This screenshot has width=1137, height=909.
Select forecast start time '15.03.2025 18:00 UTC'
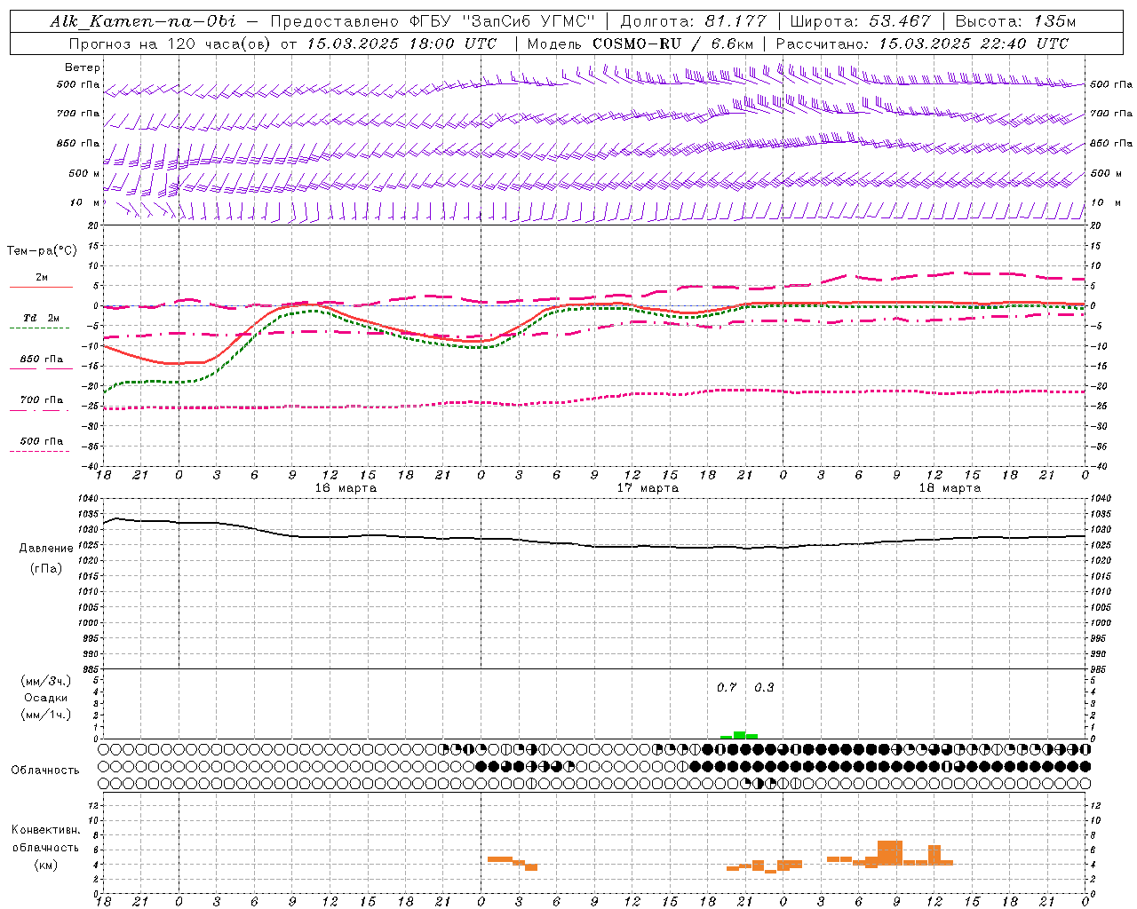pyautogui.click(x=402, y=43)
